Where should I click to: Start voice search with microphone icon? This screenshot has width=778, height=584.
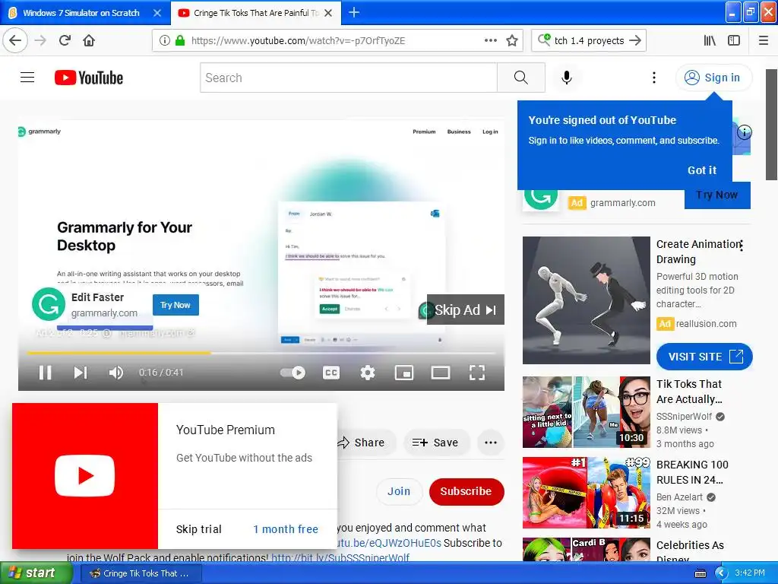567,78
